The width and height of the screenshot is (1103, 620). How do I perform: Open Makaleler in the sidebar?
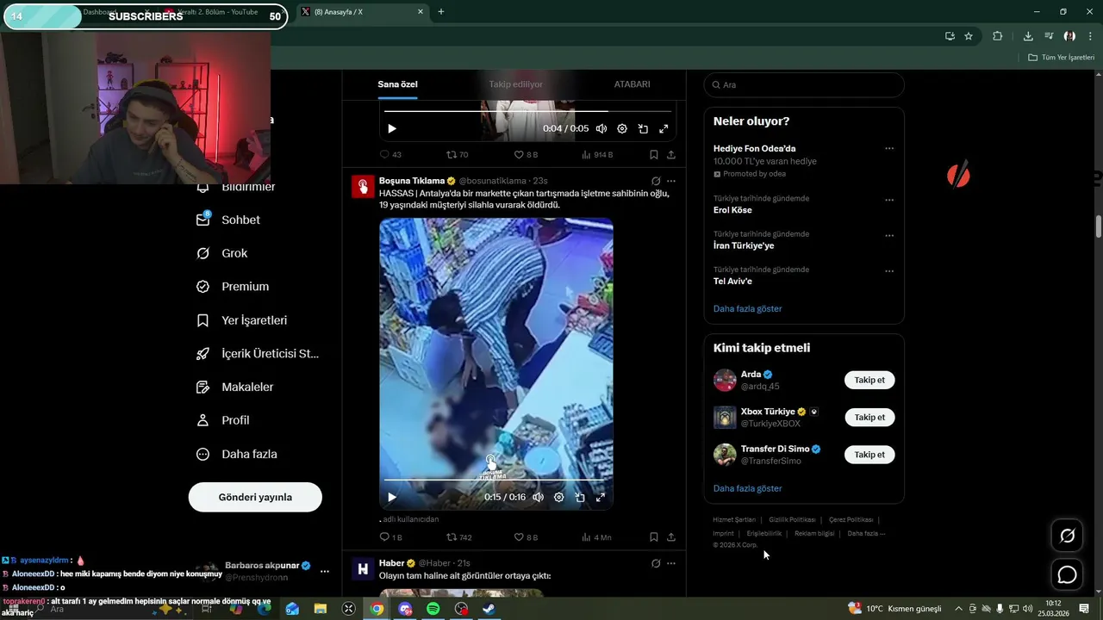click(x=235, y=387)
